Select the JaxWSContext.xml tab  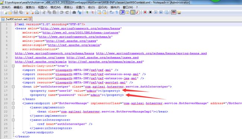(x=16, y=19)
